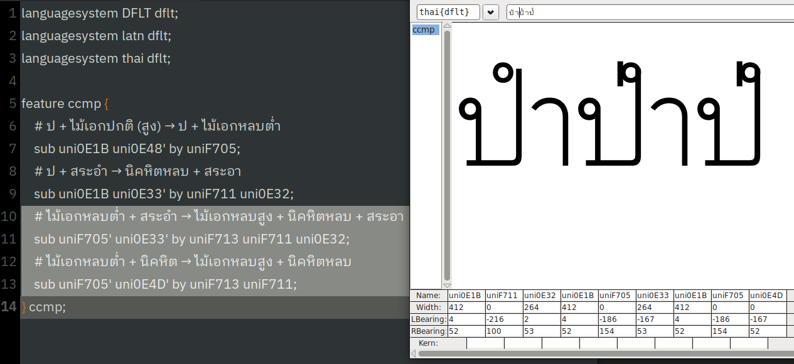Screen dimensions: 794x364
Task: Click the RBearing value 100 cell
Action: (503, 331)
